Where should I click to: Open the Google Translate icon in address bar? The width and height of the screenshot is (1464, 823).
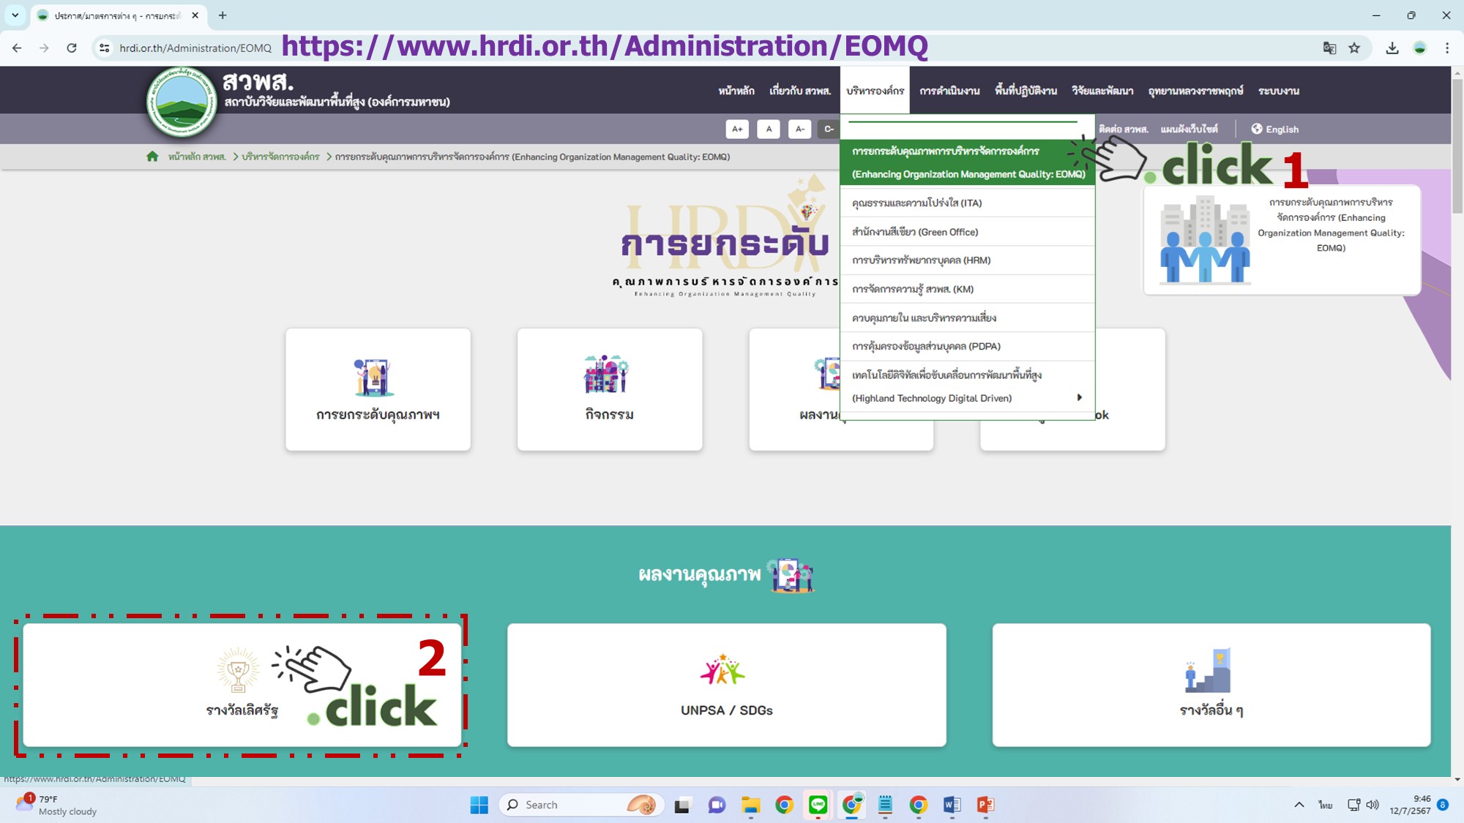[x=1329, y=48]
